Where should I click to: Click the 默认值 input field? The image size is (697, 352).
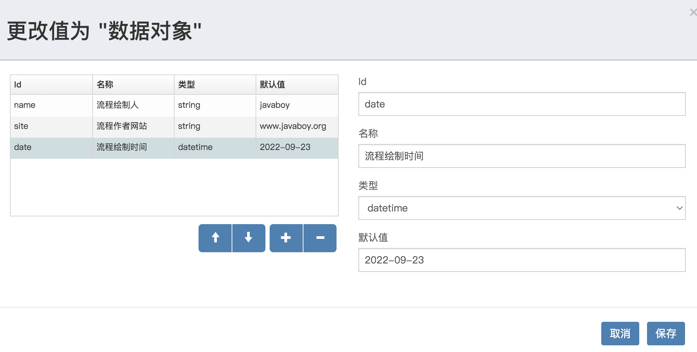(x=522, y=260)
